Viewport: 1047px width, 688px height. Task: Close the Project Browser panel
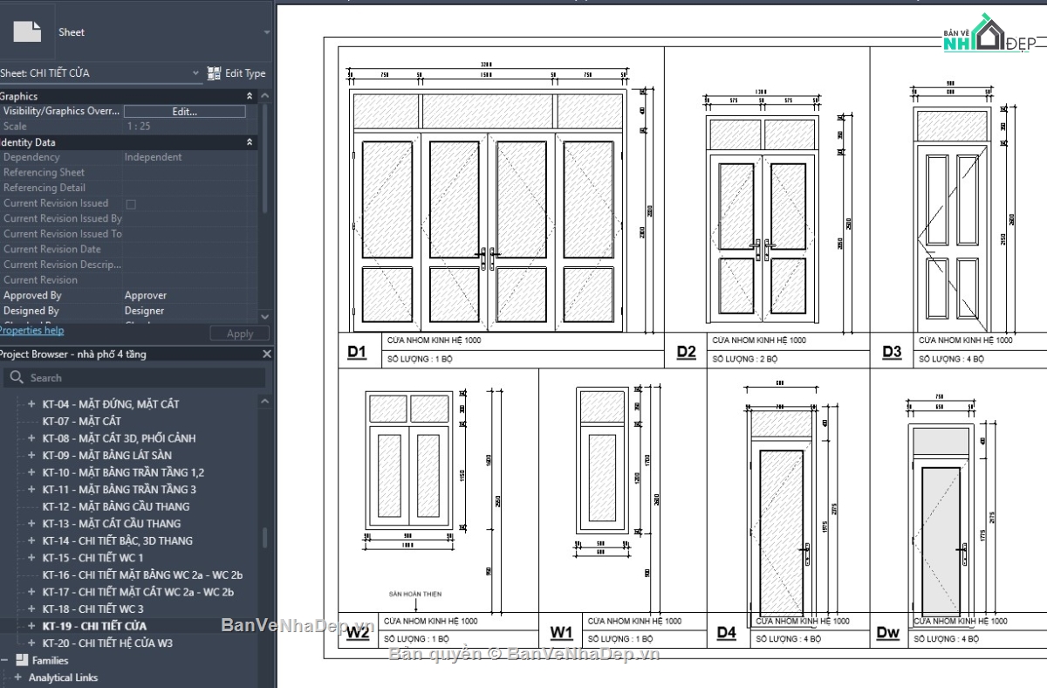click(x=266, y=354)
